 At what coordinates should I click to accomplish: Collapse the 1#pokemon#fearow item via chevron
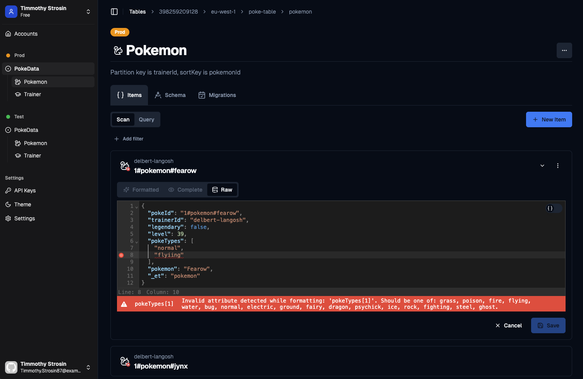(542, 165)
